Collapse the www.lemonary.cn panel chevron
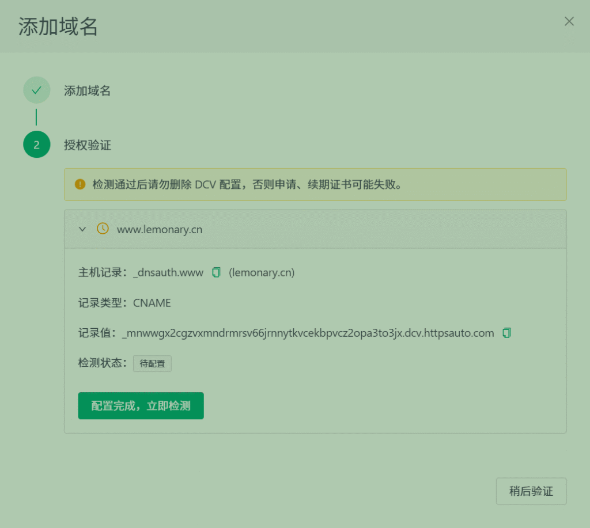590x528 pixels. pos(82,229)
